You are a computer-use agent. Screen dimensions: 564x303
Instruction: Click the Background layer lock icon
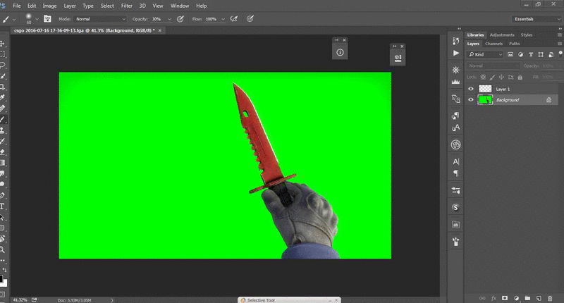point(548,100)
